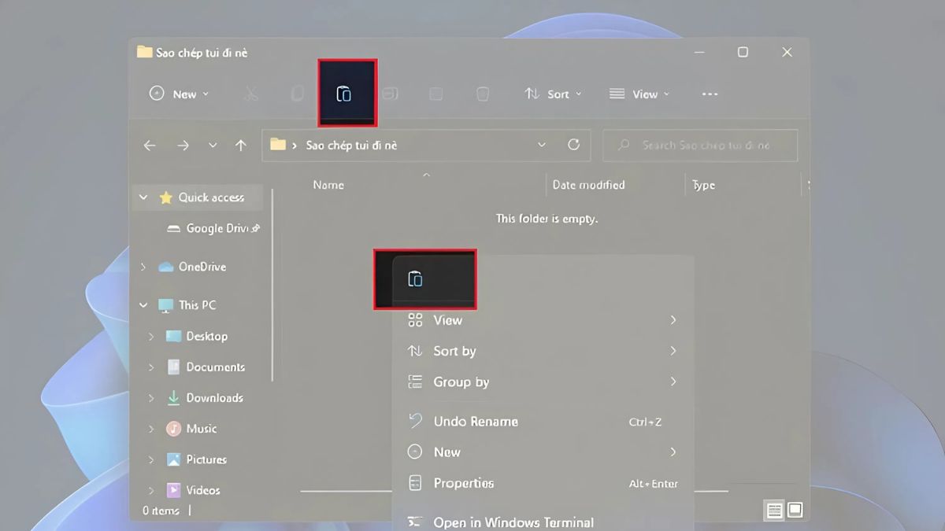The height and width of the screenshot is (531, 945).
Task: Open the Group by context menu entry
Action: [543, 382]
